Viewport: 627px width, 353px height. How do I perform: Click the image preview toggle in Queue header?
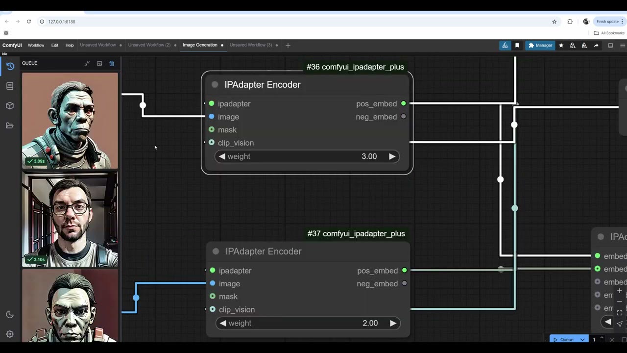coord(99,63)
